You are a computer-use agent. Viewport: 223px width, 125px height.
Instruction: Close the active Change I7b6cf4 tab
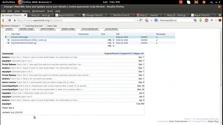(25, 15)
